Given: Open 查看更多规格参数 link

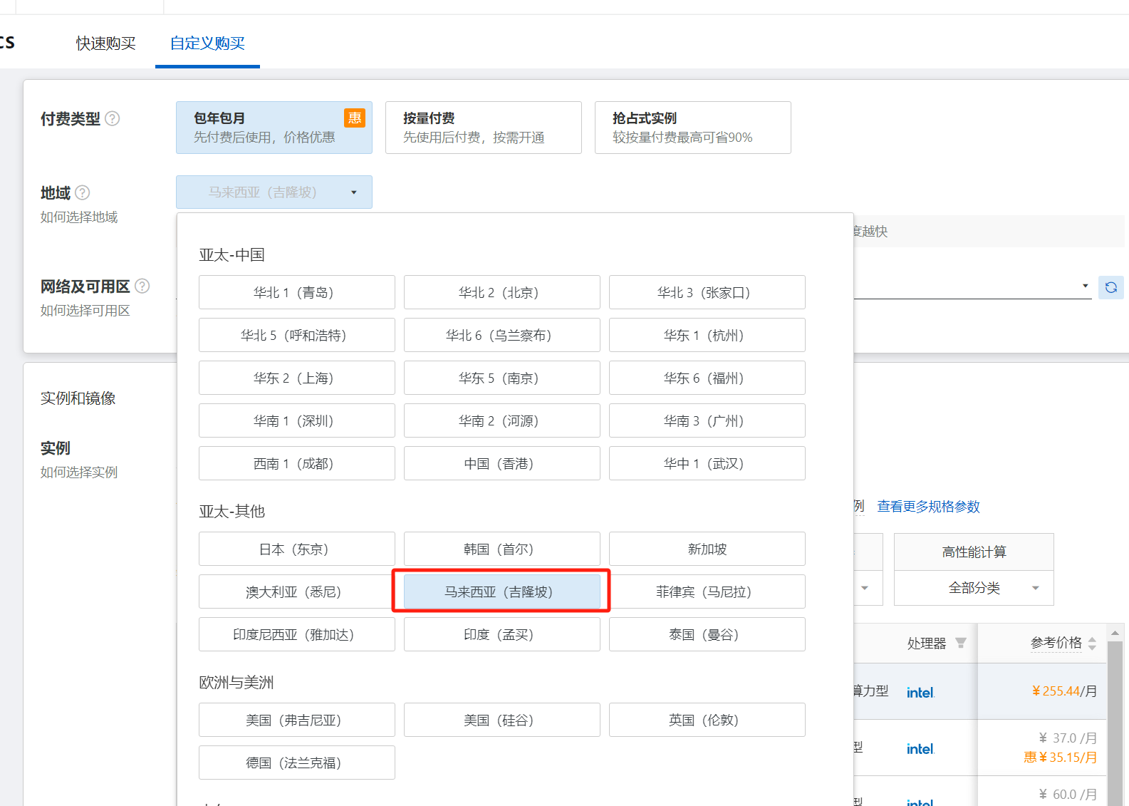Looking at the screenshot, I should tap(928, 506).
